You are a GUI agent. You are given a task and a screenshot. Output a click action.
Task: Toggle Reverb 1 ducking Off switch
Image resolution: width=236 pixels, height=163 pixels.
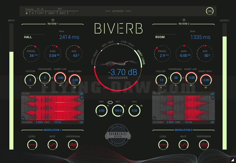tap(81, 122)
